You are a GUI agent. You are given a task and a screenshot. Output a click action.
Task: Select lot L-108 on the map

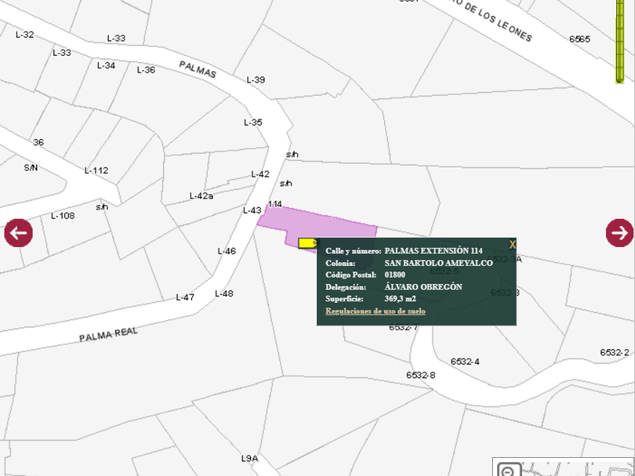[x=63, y=216]
